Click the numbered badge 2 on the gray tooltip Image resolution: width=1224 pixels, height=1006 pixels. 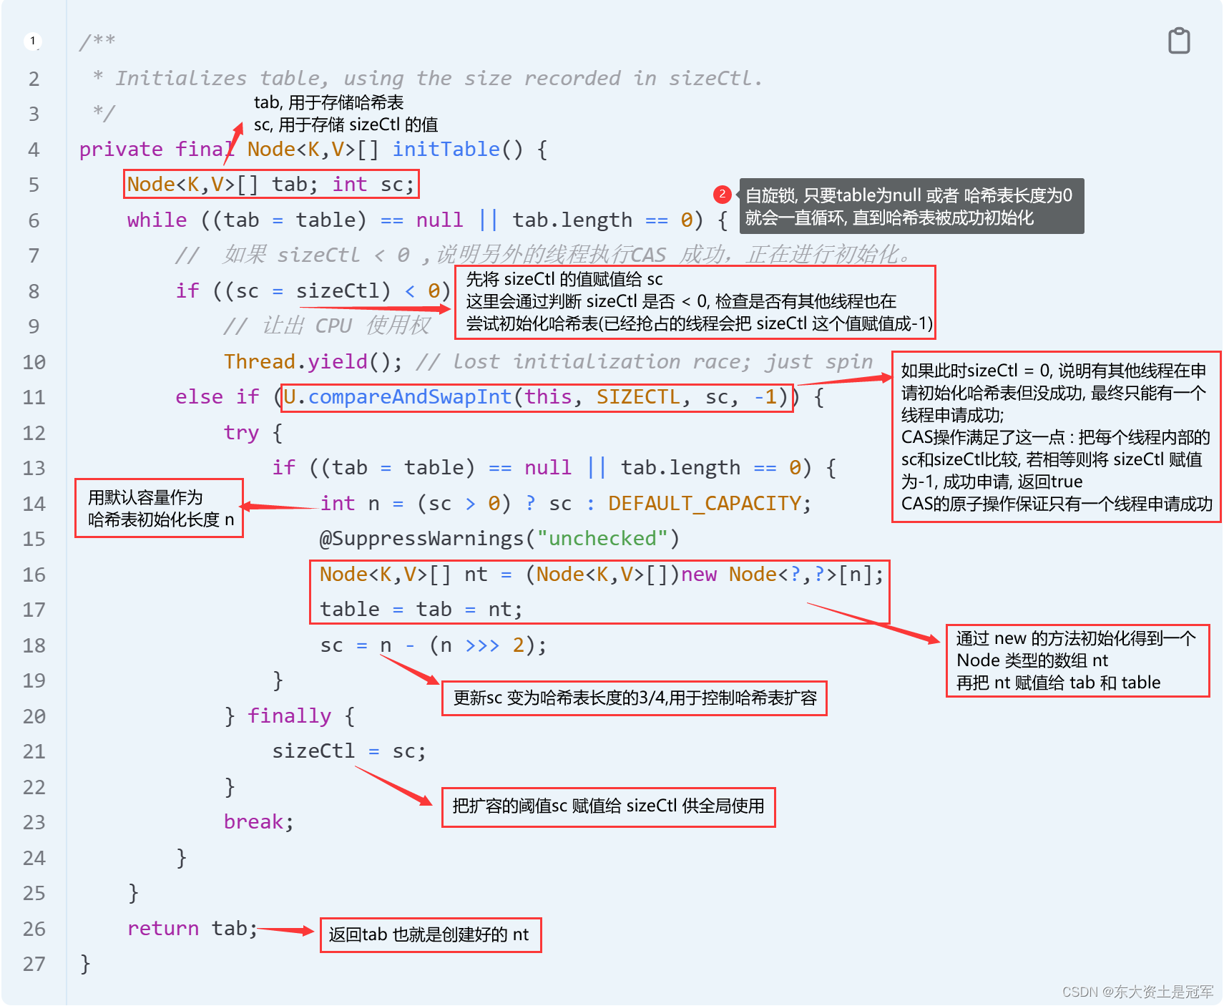tap(723, 195)
